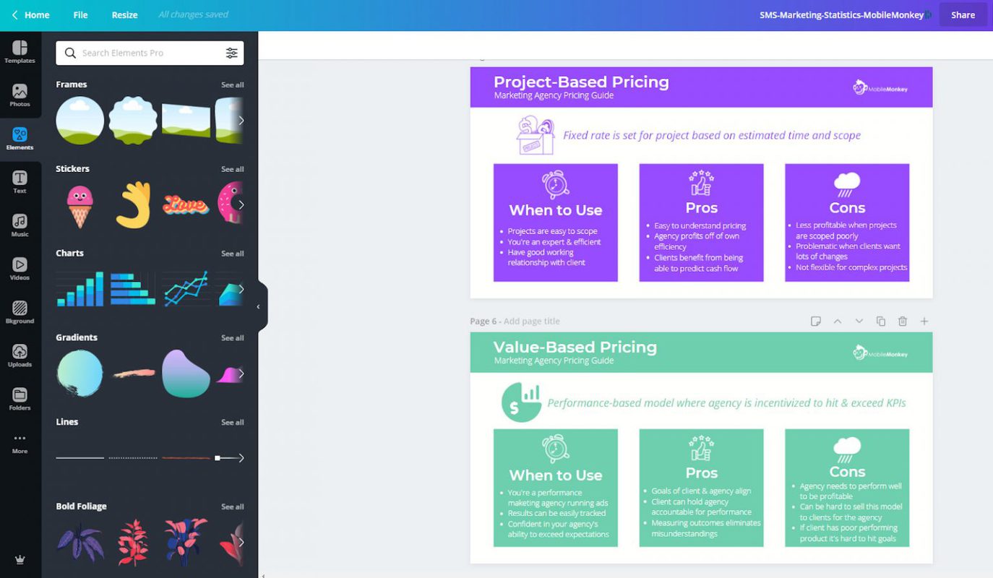Screen dimensions: 993x578
Task: Open the File menu
Action: point(79,14)
